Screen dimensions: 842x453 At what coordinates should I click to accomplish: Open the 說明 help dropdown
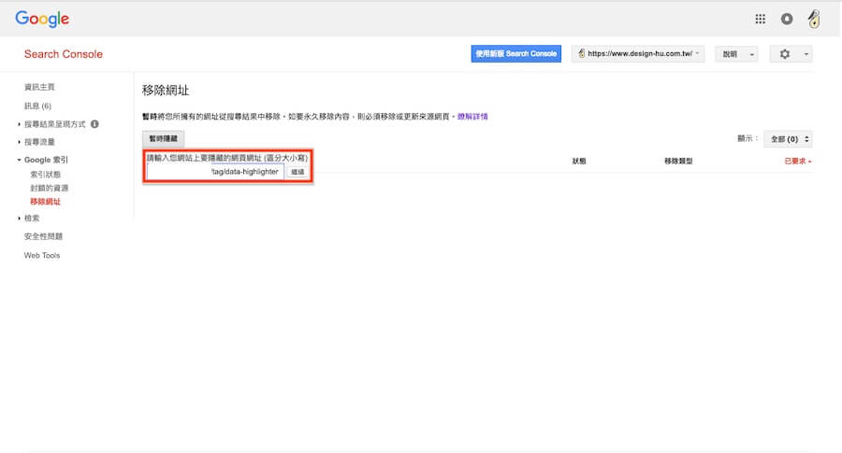point(735,54)
